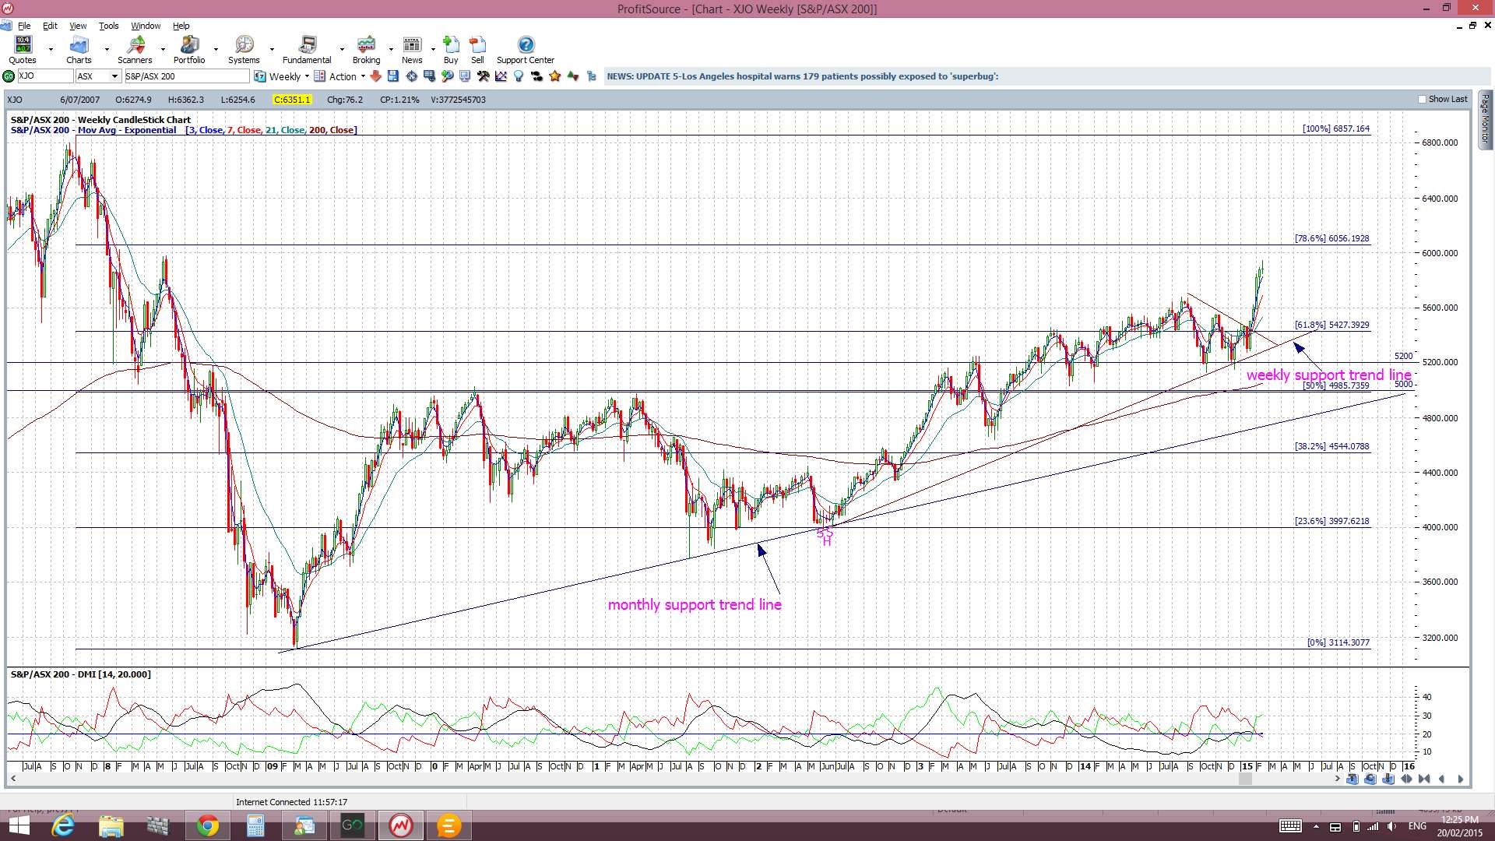
Task: Toggle the Show Last checkbox
Action: (1422, 100)
